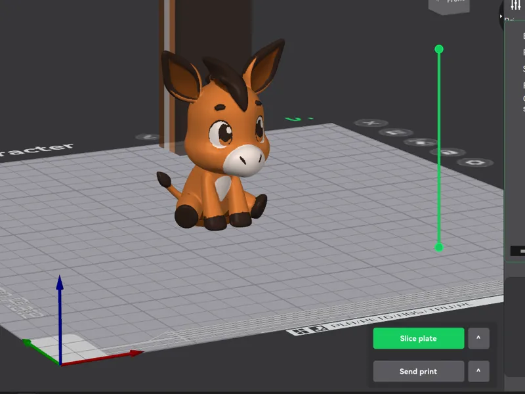The image size is (525, 394).
Task: Click the plate's arrange objects icon
Action: (421, 142)
